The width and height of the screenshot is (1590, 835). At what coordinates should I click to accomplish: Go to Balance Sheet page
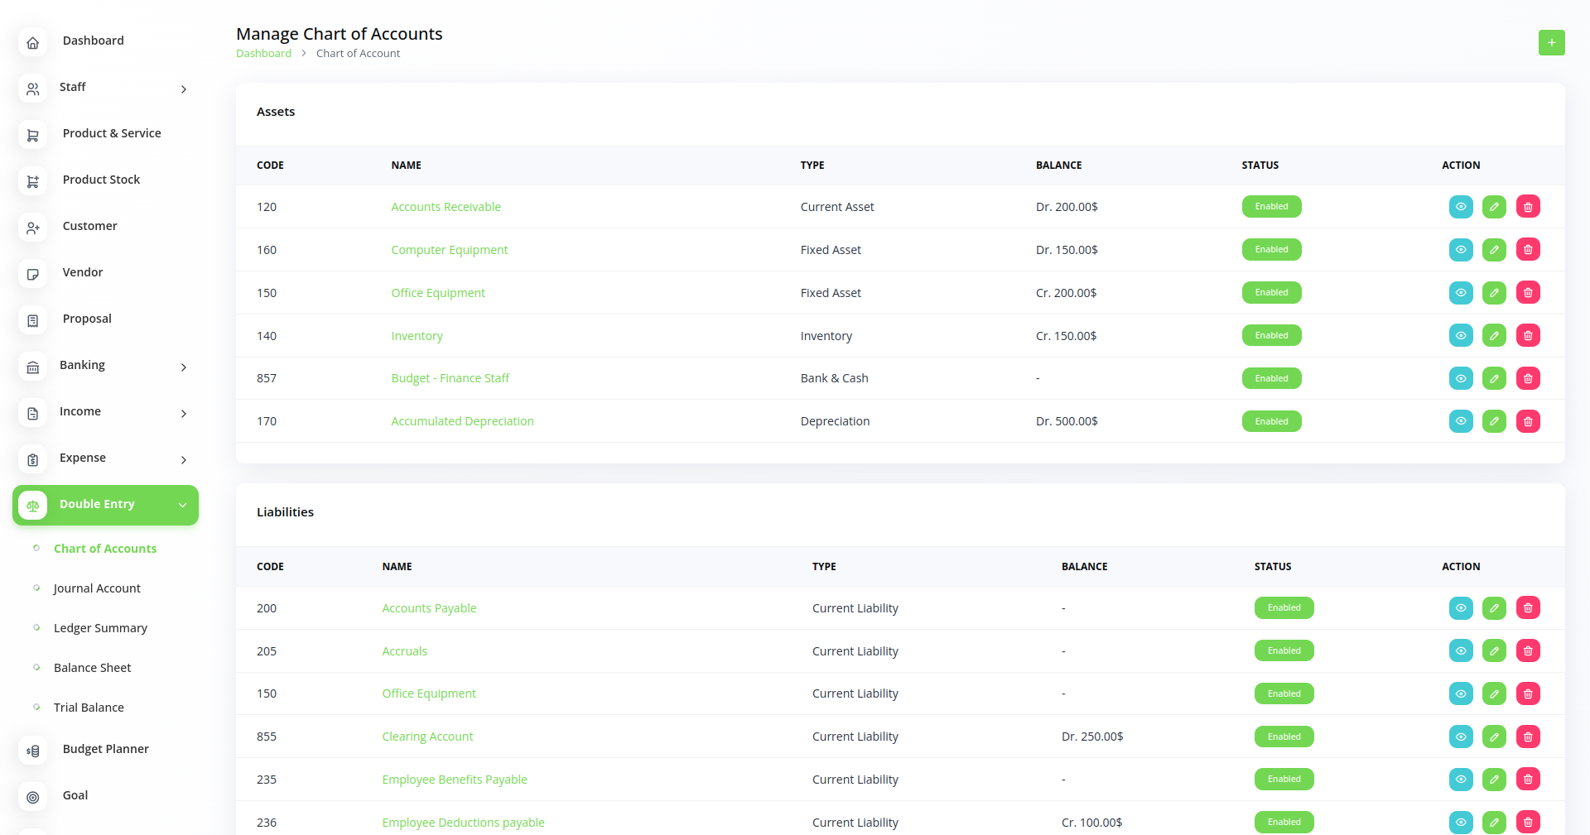(92, 668)
